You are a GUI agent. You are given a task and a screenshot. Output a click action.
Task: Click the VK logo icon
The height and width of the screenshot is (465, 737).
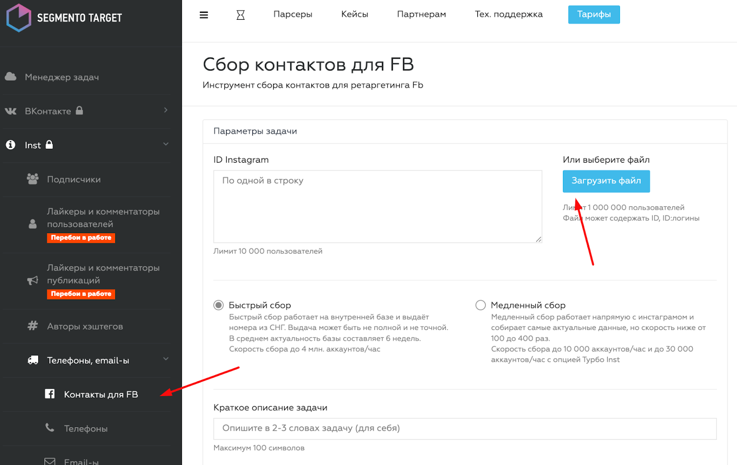[x=11, y=111]
